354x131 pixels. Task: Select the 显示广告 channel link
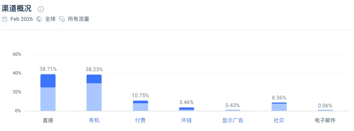tap(233, 120)
